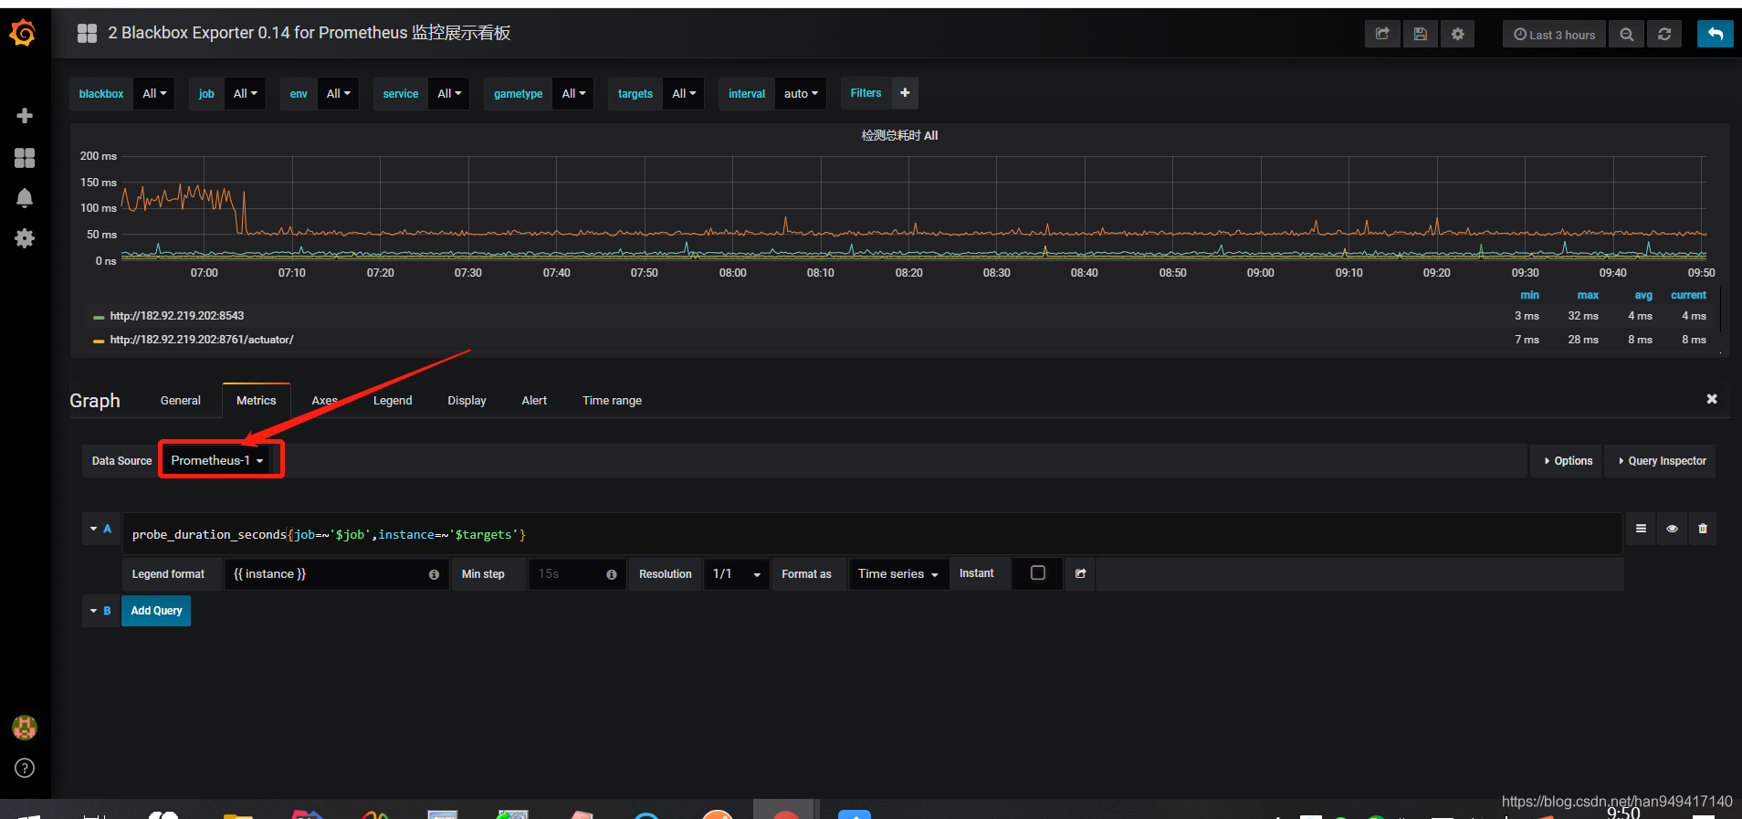Open the env variable dropdown
This screenshot has width=1742, height=819.
[338, 94]
